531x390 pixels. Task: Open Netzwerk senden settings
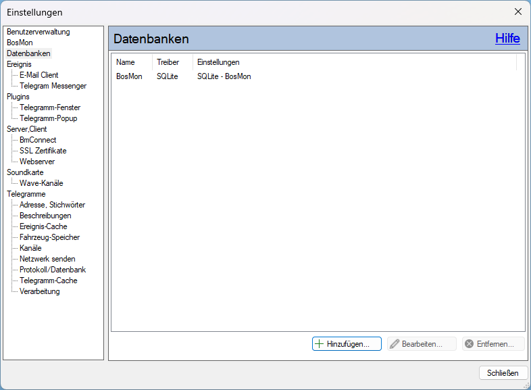[x=47, y=259]
